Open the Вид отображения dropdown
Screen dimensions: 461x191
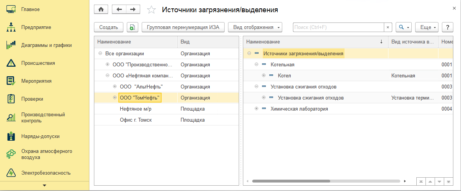(255, 27)
